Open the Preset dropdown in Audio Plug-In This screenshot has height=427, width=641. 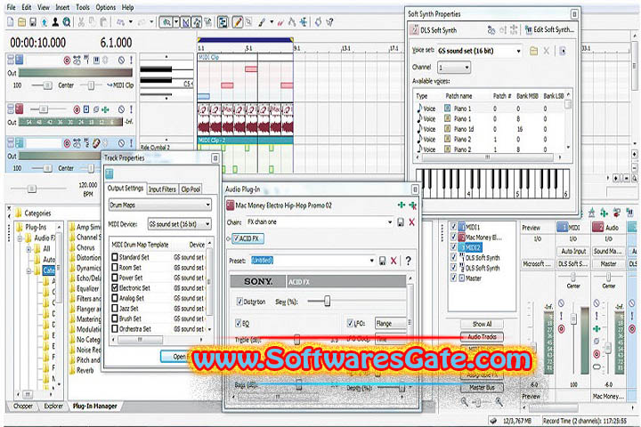coord(371,261)
